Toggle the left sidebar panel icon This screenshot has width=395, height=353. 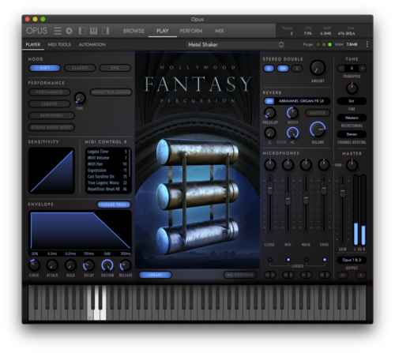[82, 31]
